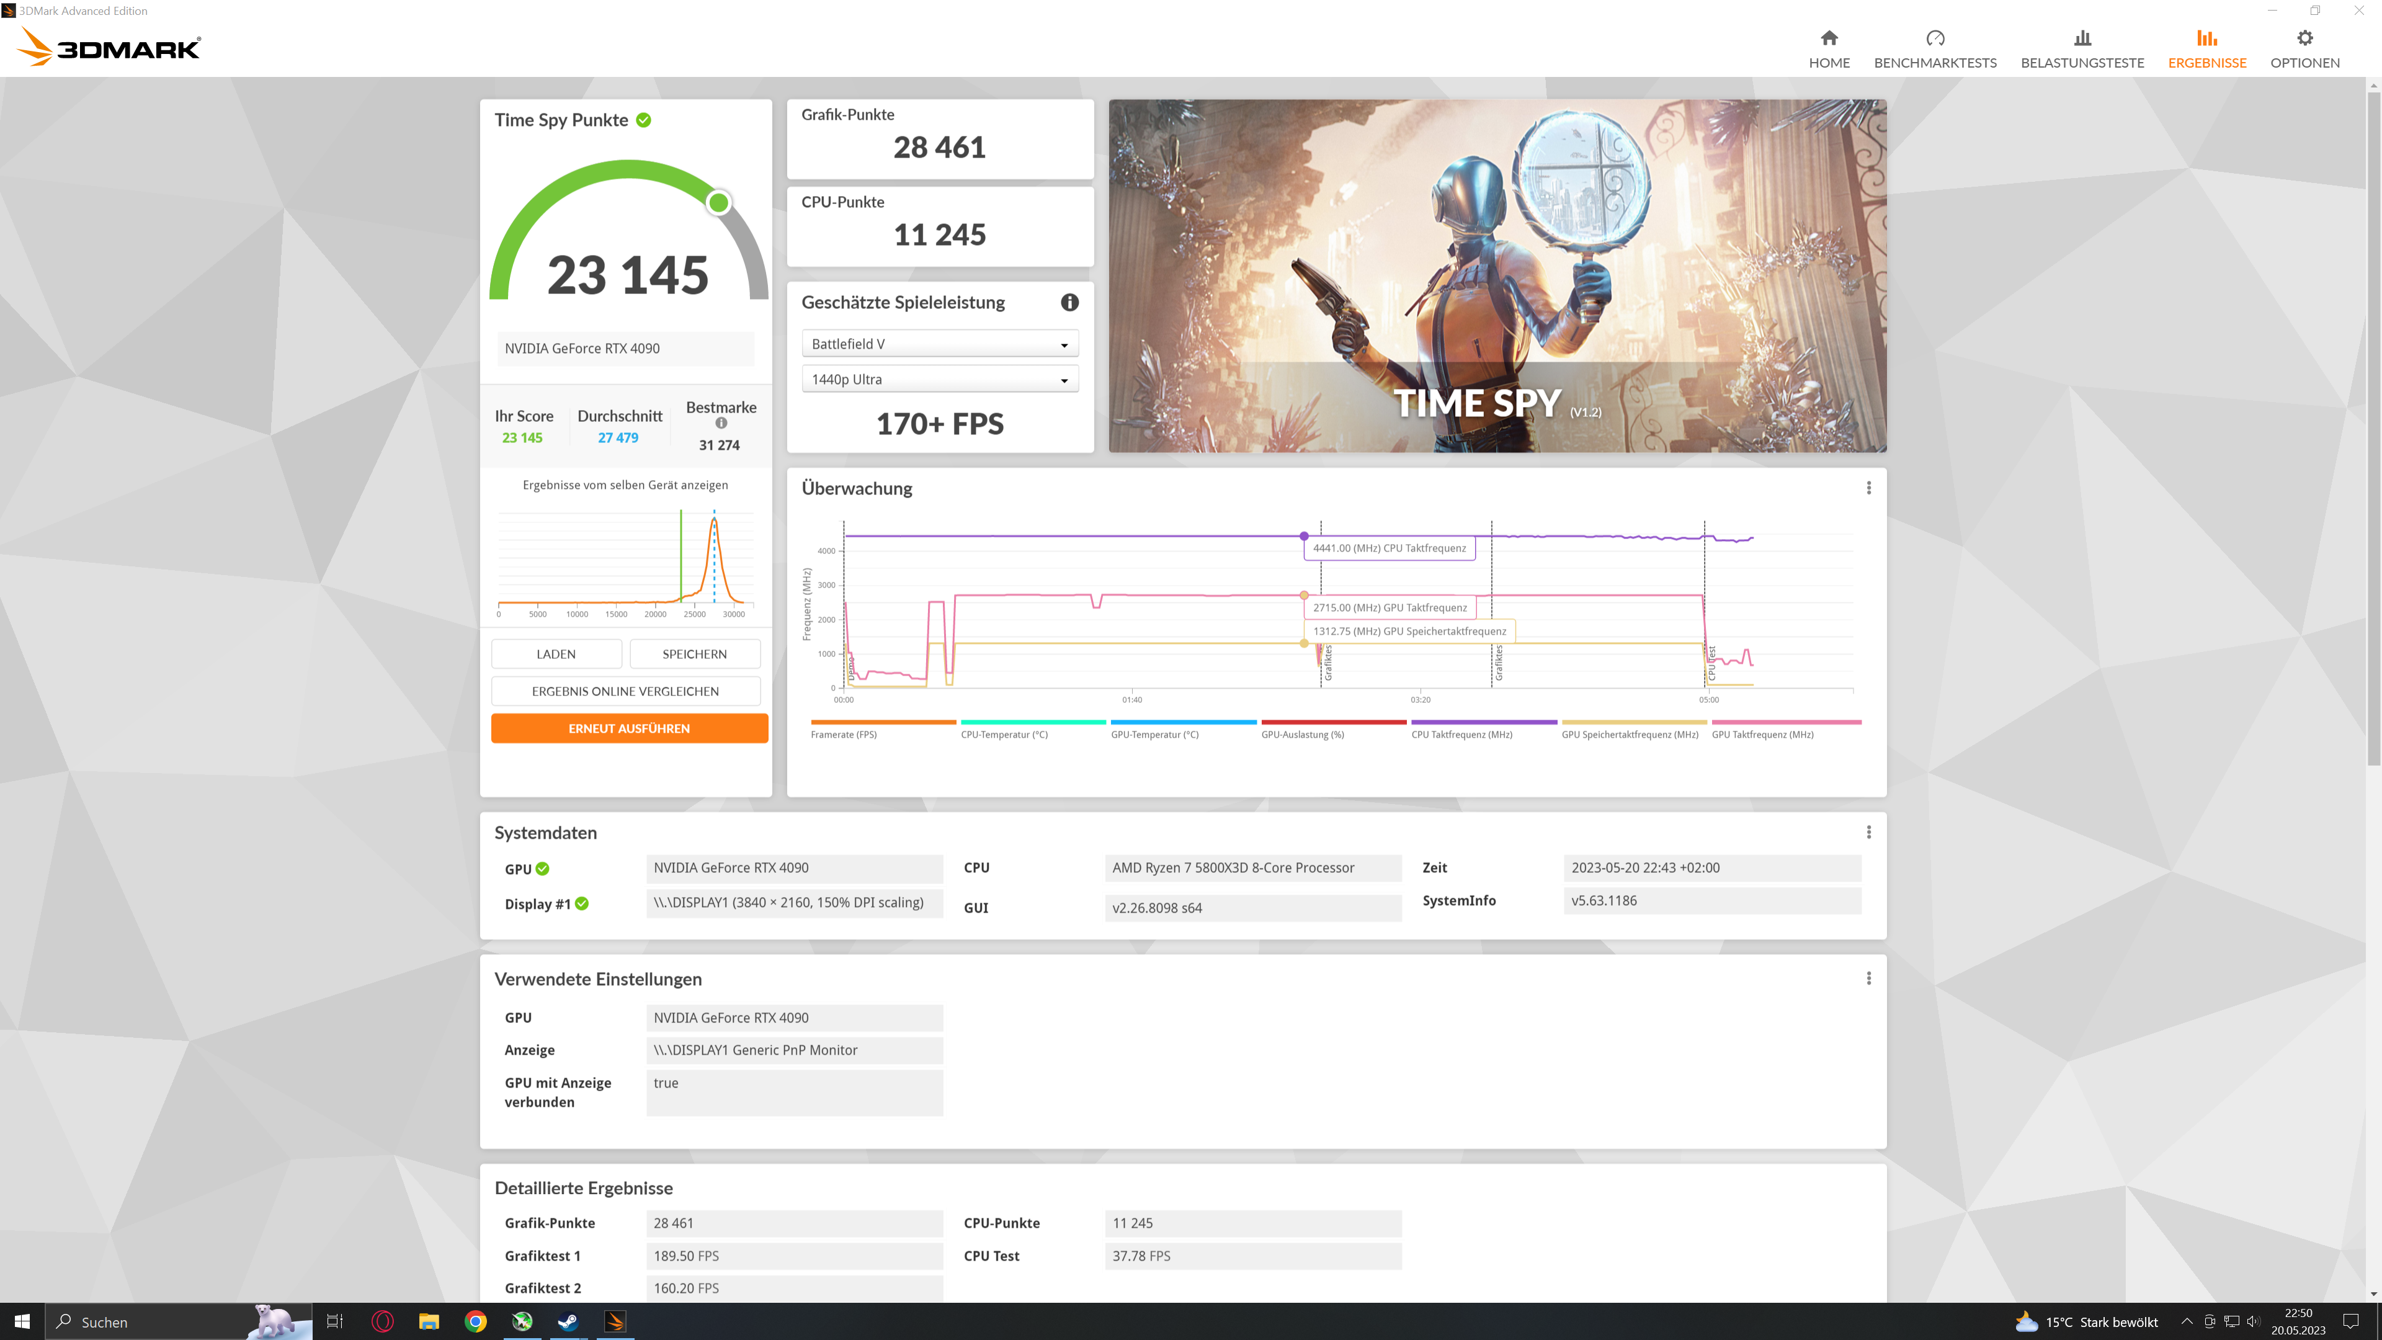Image resolution: width=2382 pixels, height=1340 pixels.
Task: Toggle Framerate (FPS) legend in chart
Action: pyautogui.click(x=844, y=735)
